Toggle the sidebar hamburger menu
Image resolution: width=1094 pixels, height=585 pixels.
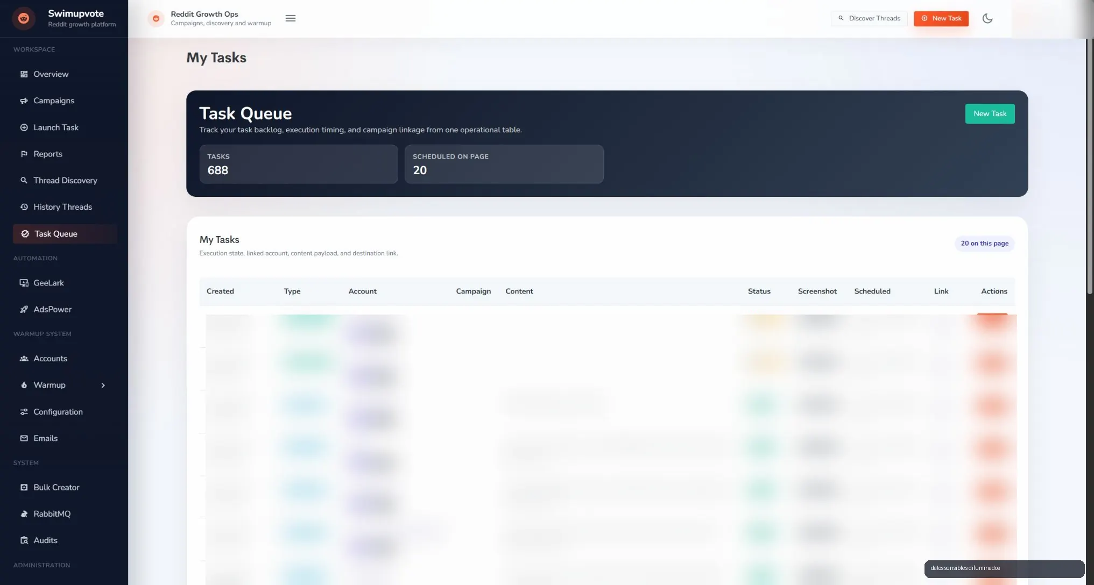(x=291, y=18)
